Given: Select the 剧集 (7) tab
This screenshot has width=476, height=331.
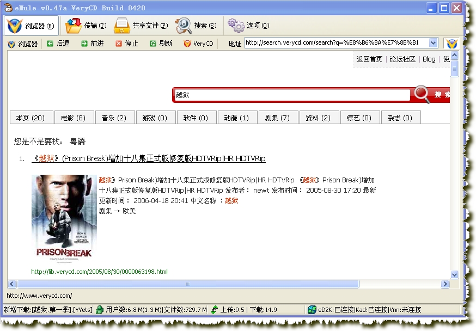Looking at the screenshot, I should 277,118.
